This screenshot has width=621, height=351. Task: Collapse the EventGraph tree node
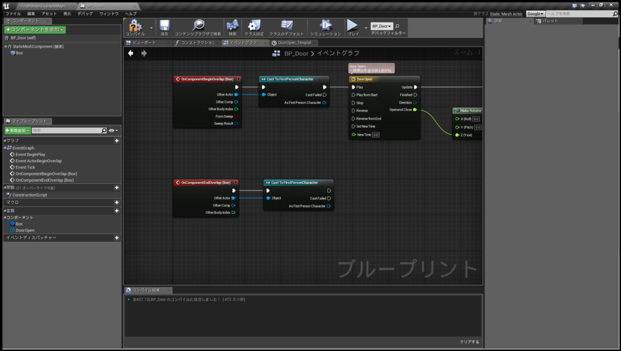click(5, 147)
